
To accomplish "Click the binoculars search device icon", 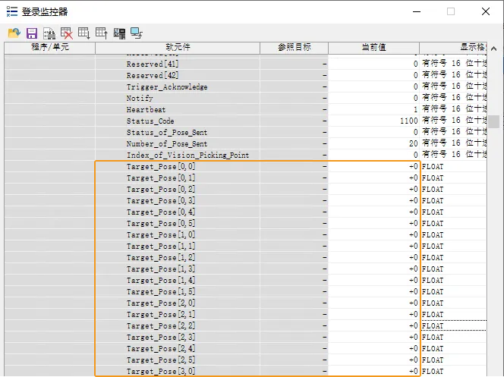I will click(49, 33).
